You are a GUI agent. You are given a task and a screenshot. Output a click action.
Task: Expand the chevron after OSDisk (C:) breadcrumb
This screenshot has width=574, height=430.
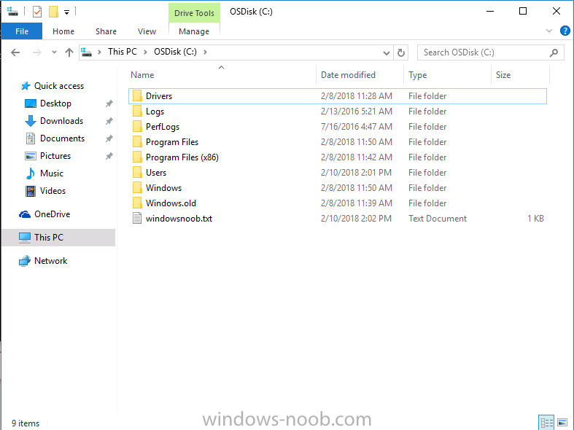coord(205,52)
